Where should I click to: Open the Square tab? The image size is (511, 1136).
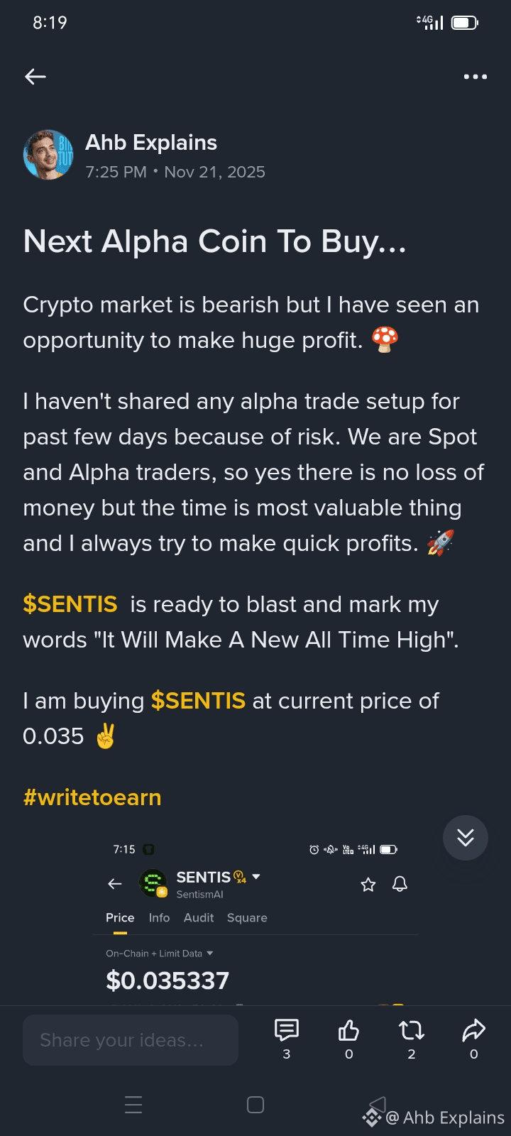[x=247, y=918]
